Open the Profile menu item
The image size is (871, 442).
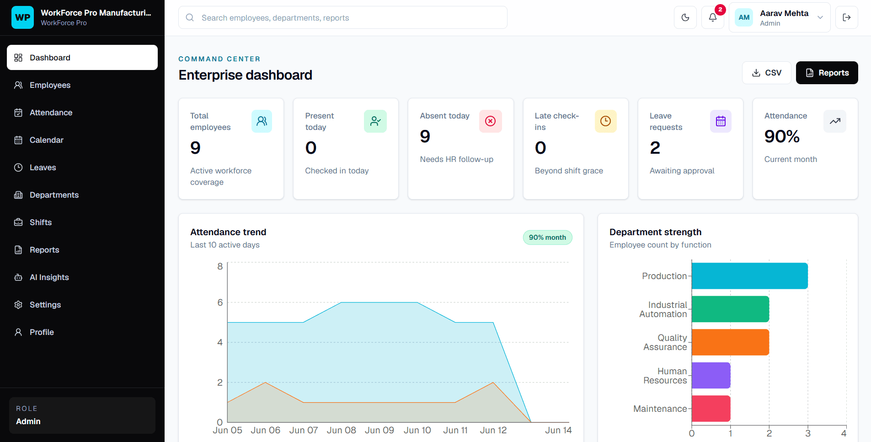click(x=82, y=332)
